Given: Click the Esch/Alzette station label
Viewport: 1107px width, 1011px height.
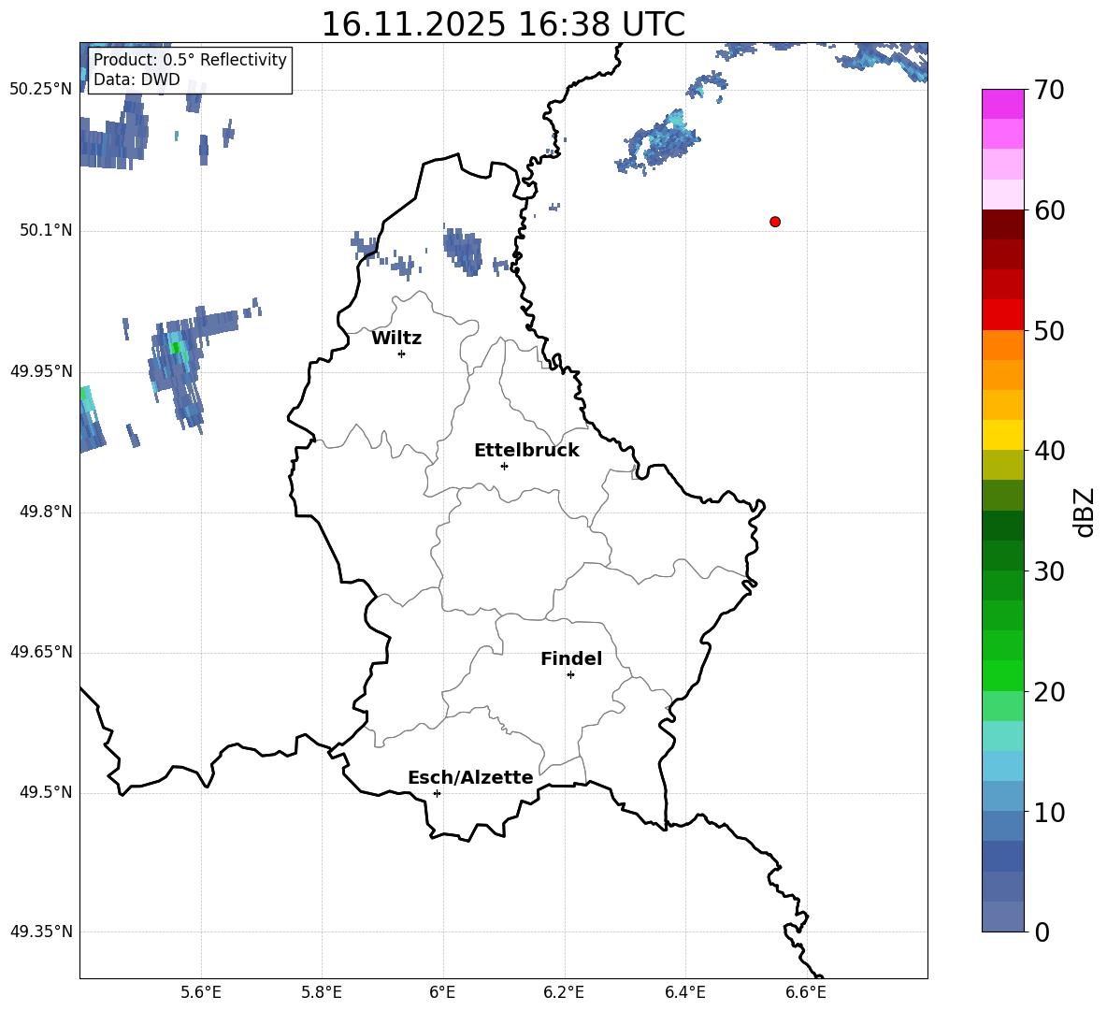Looking at the screenshot, I should click(x=470, y=777).
